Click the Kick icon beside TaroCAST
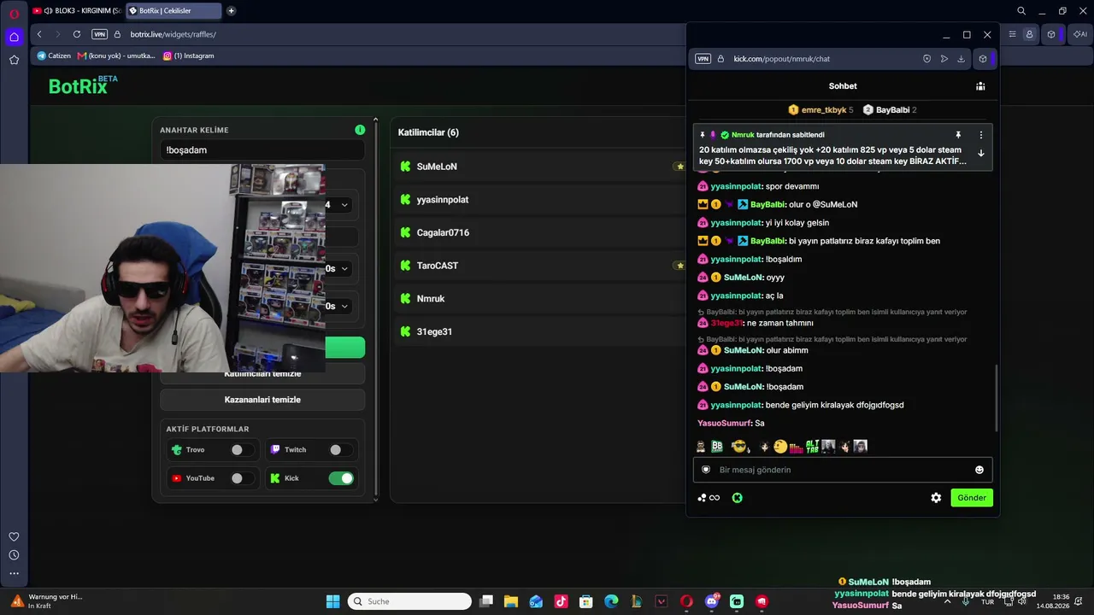Image resolution: width=1094 pixels, height=615 pixels. point(406,266)
